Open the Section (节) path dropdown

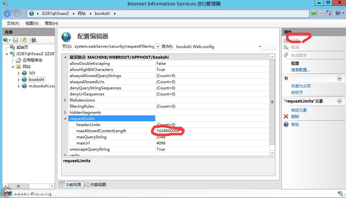coord(158,46)
